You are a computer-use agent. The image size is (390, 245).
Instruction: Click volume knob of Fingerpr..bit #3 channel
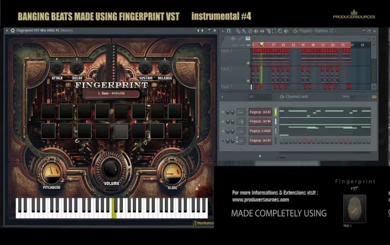pyautogui.click(x=232, y=141)
